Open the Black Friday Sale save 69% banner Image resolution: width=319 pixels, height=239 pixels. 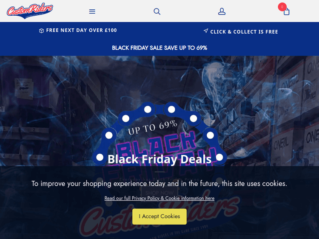click(159, 48)
